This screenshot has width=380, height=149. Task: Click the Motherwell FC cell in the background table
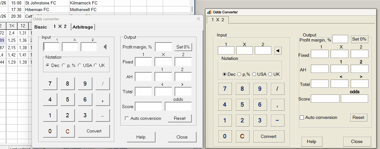click(92, 10)
